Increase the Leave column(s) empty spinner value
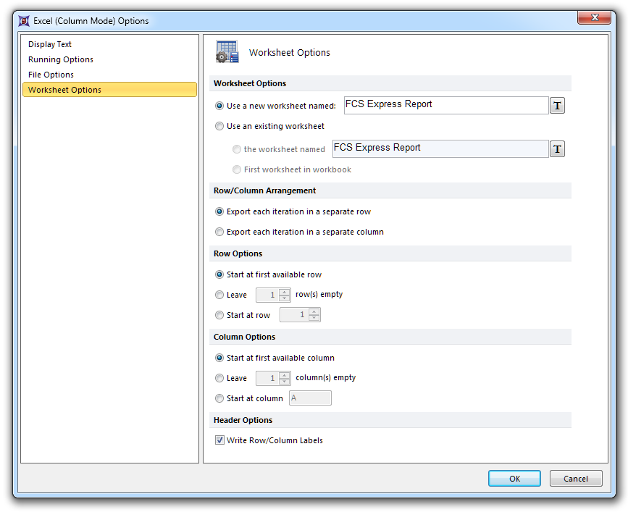Viewport: 628px width, 512px height. tap(284, 374)
